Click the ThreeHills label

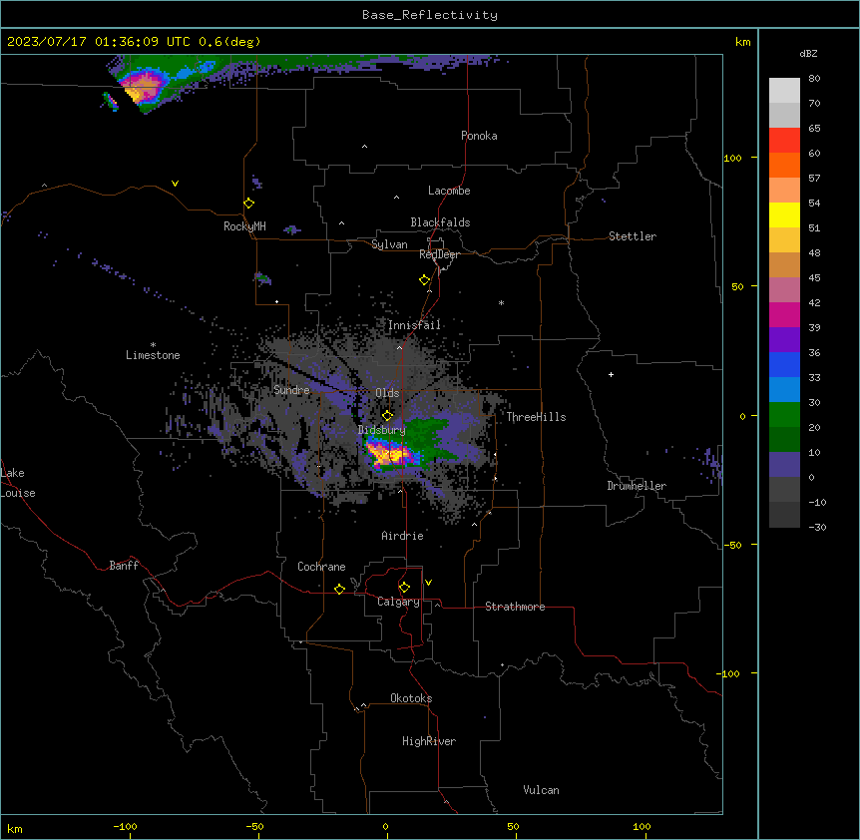(x=536, y=417)
